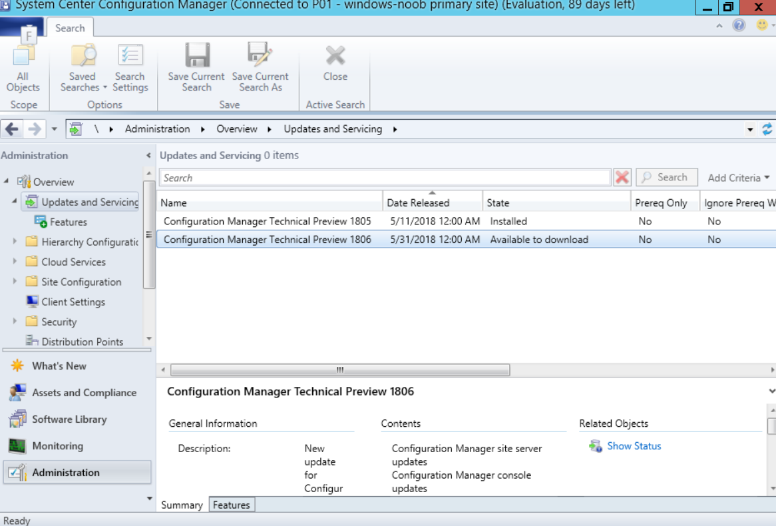Viewport: 776px width, 526px height.
Task: Go forward with the navigation arrow
Action: [x=35, y=129]
